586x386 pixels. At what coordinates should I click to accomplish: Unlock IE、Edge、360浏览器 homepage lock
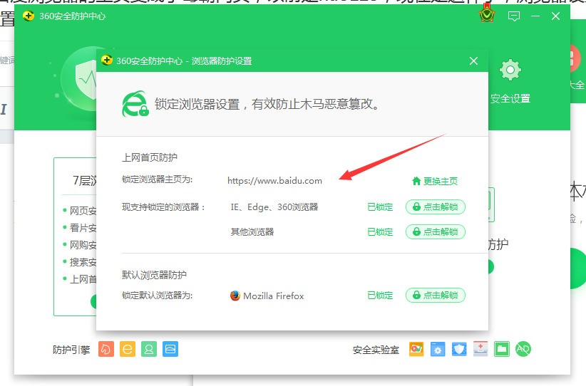point(436,207)
